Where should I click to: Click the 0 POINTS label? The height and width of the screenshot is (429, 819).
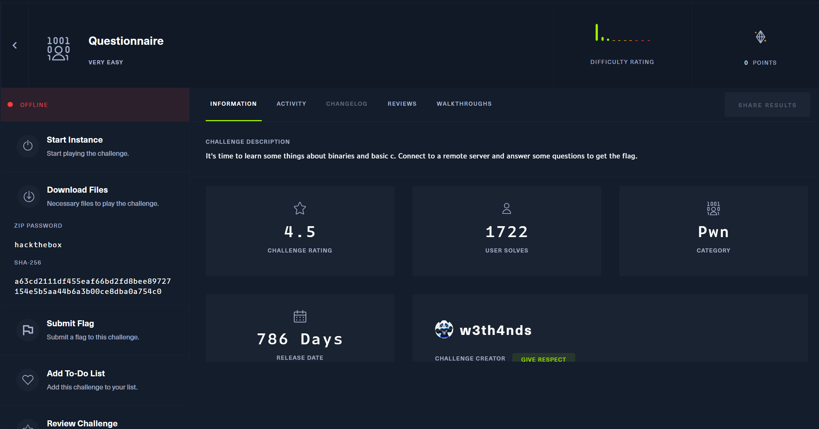pyautogui.click(x=761, y=63)
